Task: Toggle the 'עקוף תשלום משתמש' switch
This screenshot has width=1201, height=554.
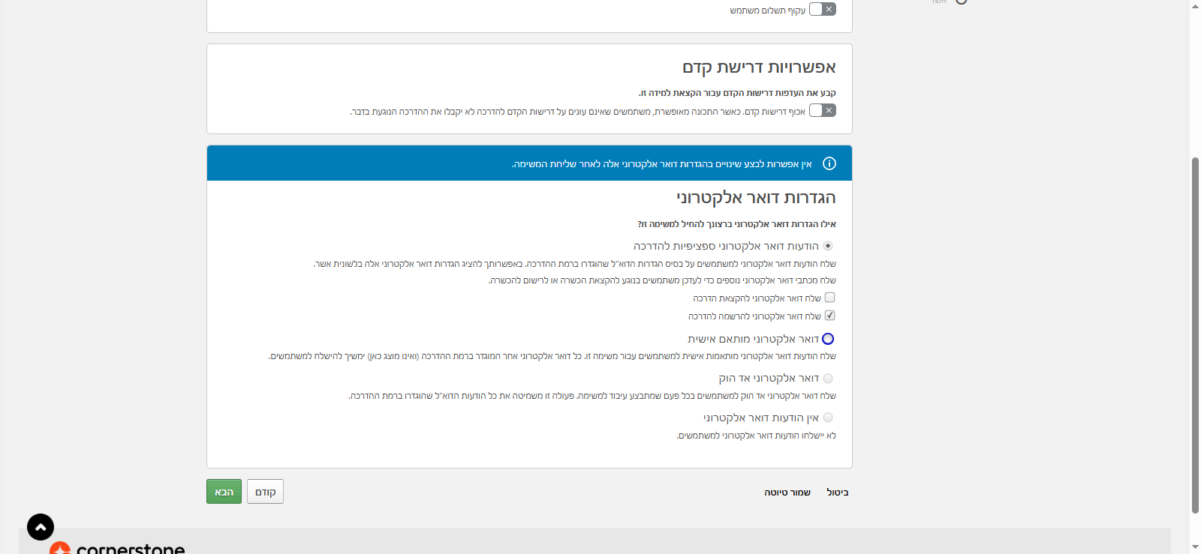Action: (x=822, y=10)
